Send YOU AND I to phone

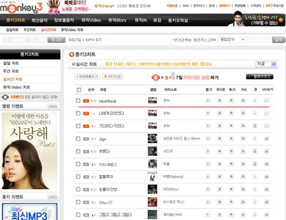(x=255, y=164)
